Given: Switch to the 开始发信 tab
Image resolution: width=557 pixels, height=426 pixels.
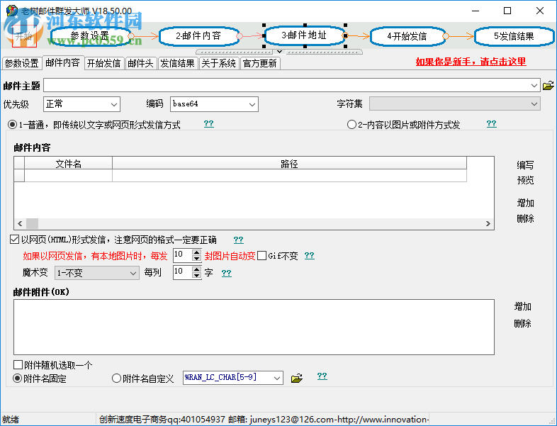Looking at the screenshot, I should (104, 63).
